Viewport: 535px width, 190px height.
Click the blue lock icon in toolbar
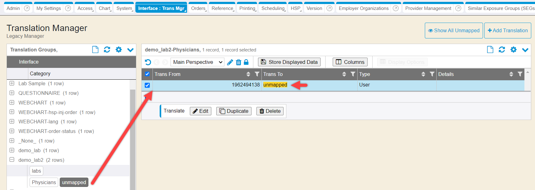(246, 62)
